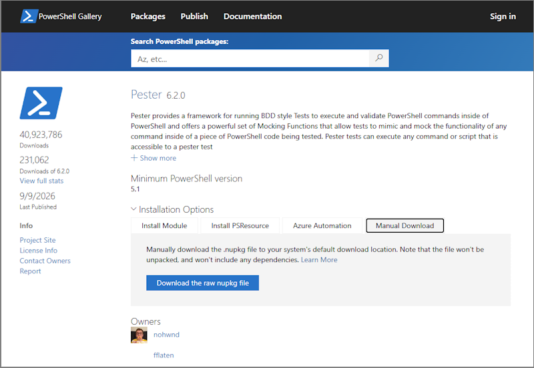Click the Report link
Viewport: 534px width, 368px height.
30,271
